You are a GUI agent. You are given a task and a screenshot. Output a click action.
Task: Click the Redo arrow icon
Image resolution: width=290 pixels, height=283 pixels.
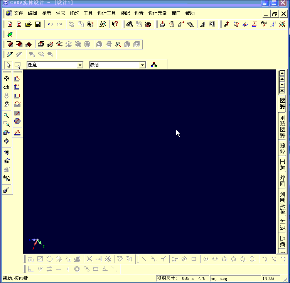pos(59,24)
